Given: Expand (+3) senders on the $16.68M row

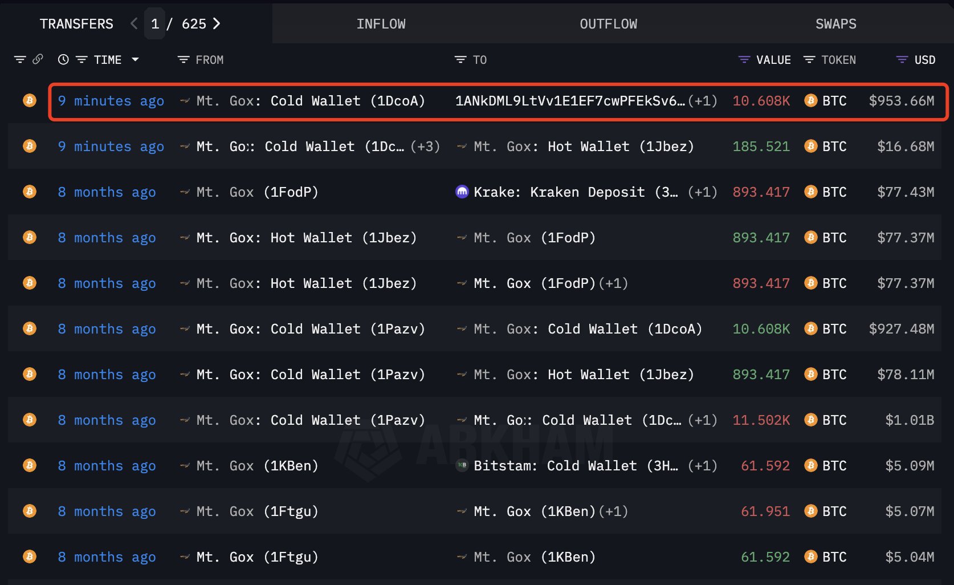Looking at the screenshot, I should (x=425, y=147).
